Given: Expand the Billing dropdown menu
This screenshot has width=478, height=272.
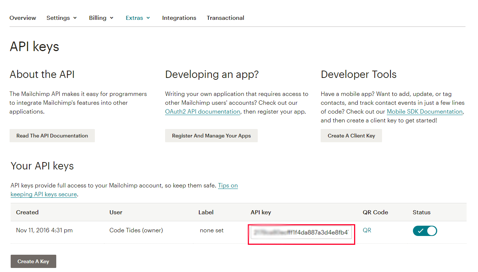Looking at the screenshot, I should coord(101,18).
